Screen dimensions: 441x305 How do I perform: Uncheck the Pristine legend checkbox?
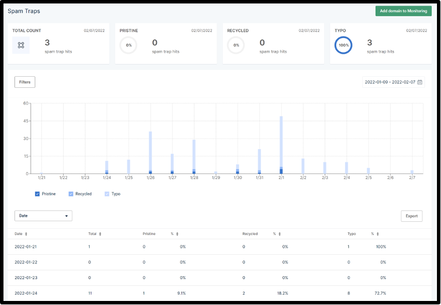coord(37,194)
